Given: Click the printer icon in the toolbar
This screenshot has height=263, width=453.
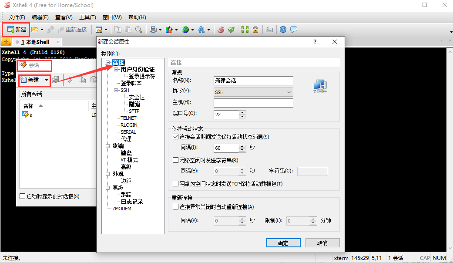Looking at the screenshot, I should point(153,30).
